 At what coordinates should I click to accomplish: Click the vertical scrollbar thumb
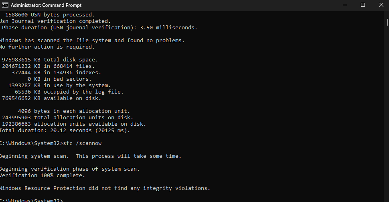(387, 22)
